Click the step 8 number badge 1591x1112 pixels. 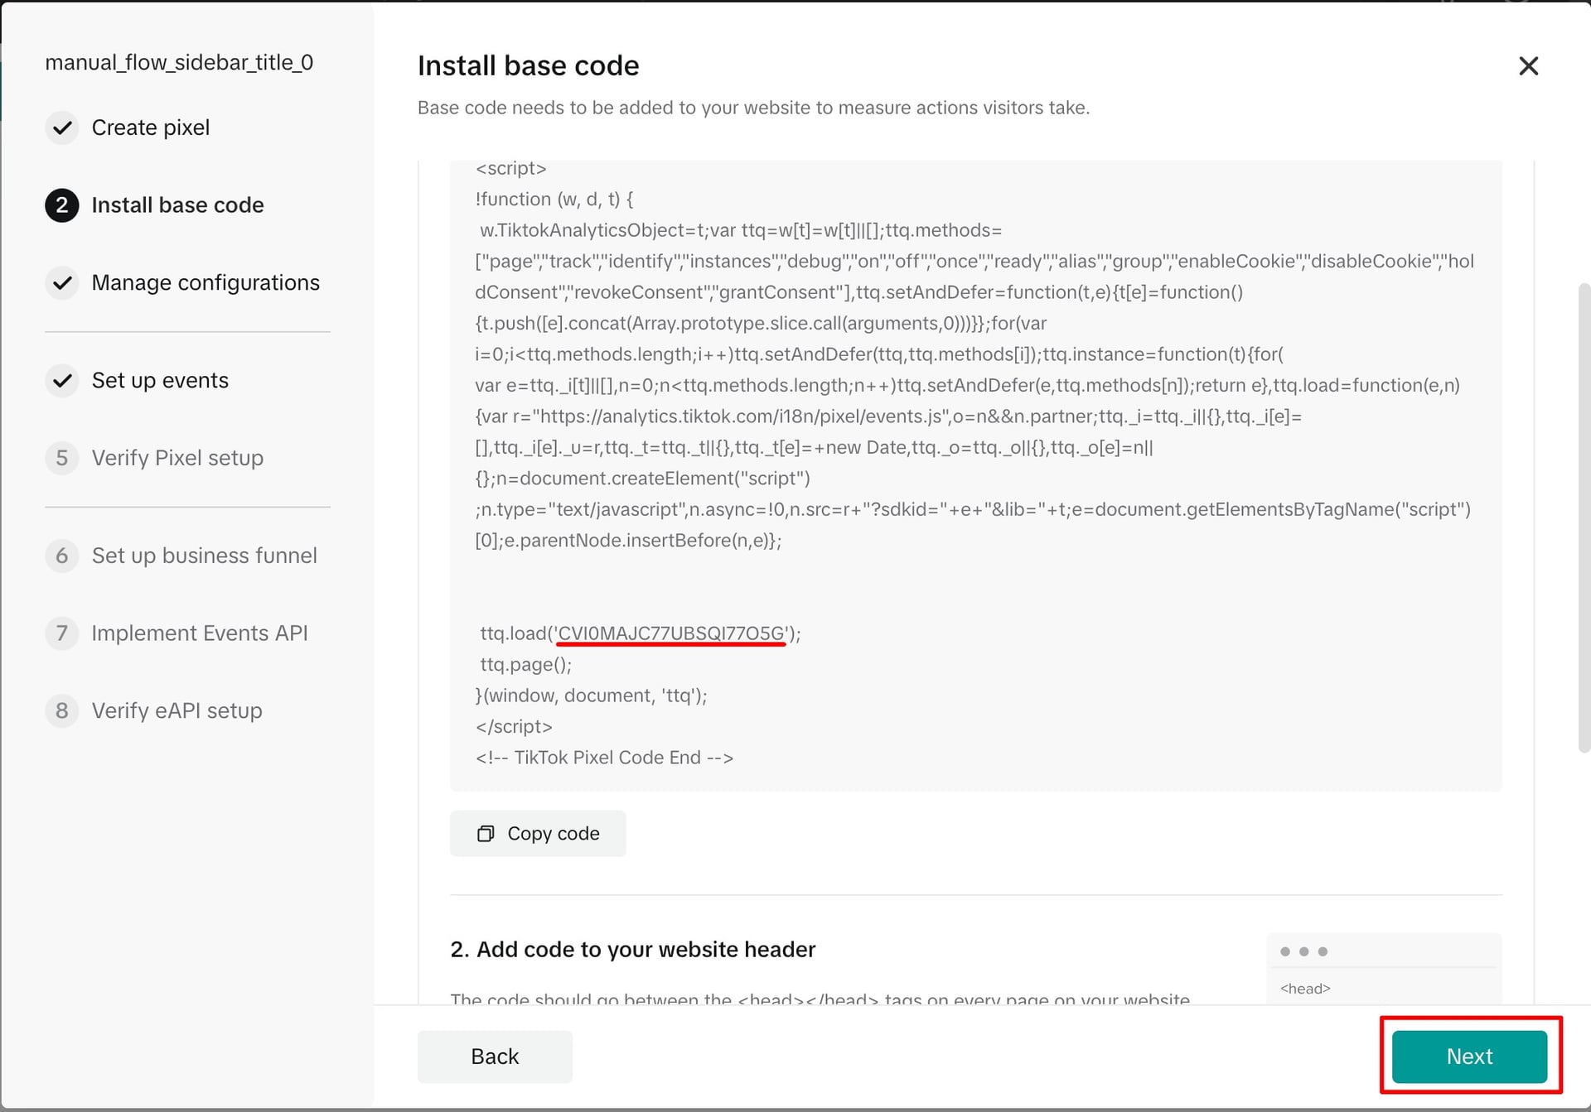pyautogui.click(x=62, y=711)
